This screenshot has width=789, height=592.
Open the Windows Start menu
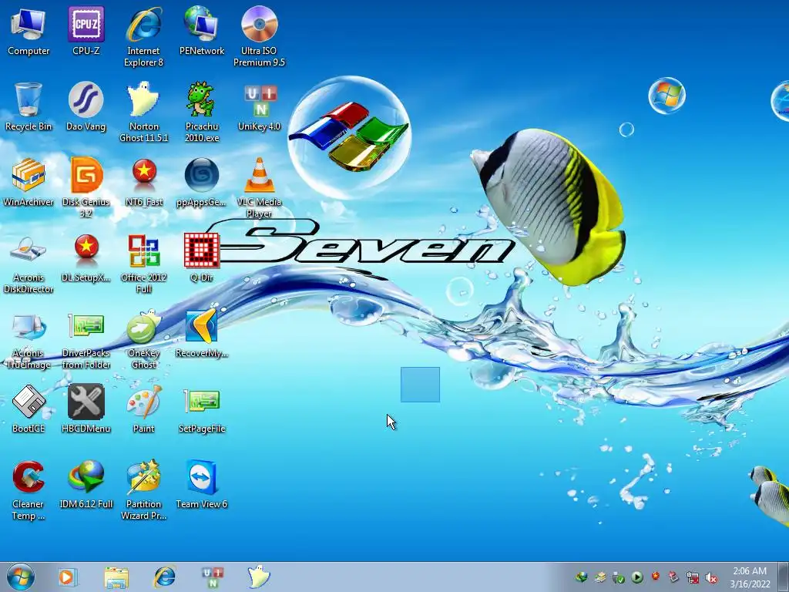21,577
